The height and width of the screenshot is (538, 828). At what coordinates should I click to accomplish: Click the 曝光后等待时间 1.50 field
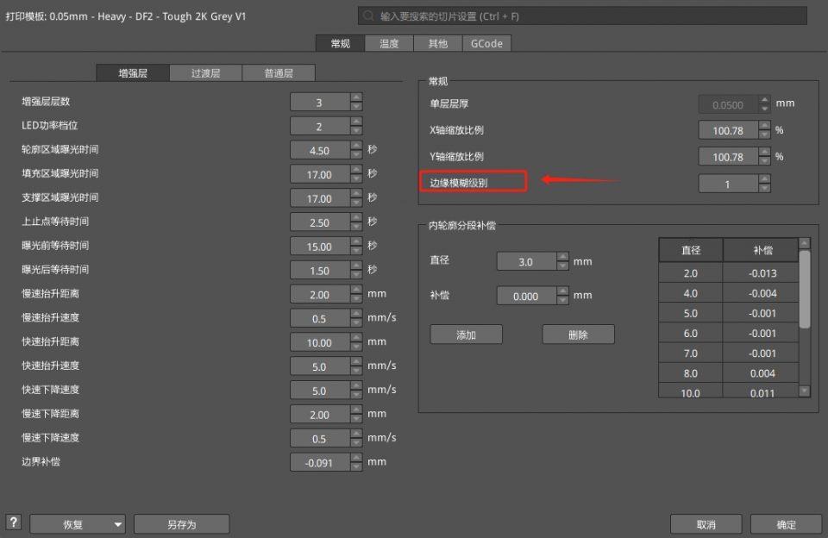pos(320,271)
